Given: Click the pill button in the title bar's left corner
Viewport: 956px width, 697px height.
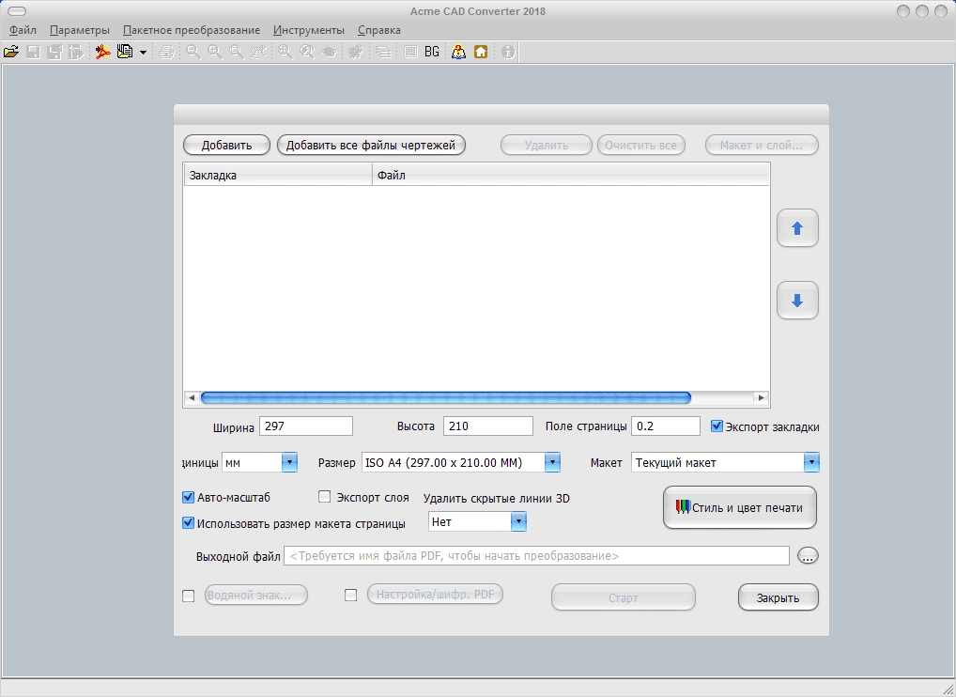Looking at the screenshot, I should [x=17, y=11].
